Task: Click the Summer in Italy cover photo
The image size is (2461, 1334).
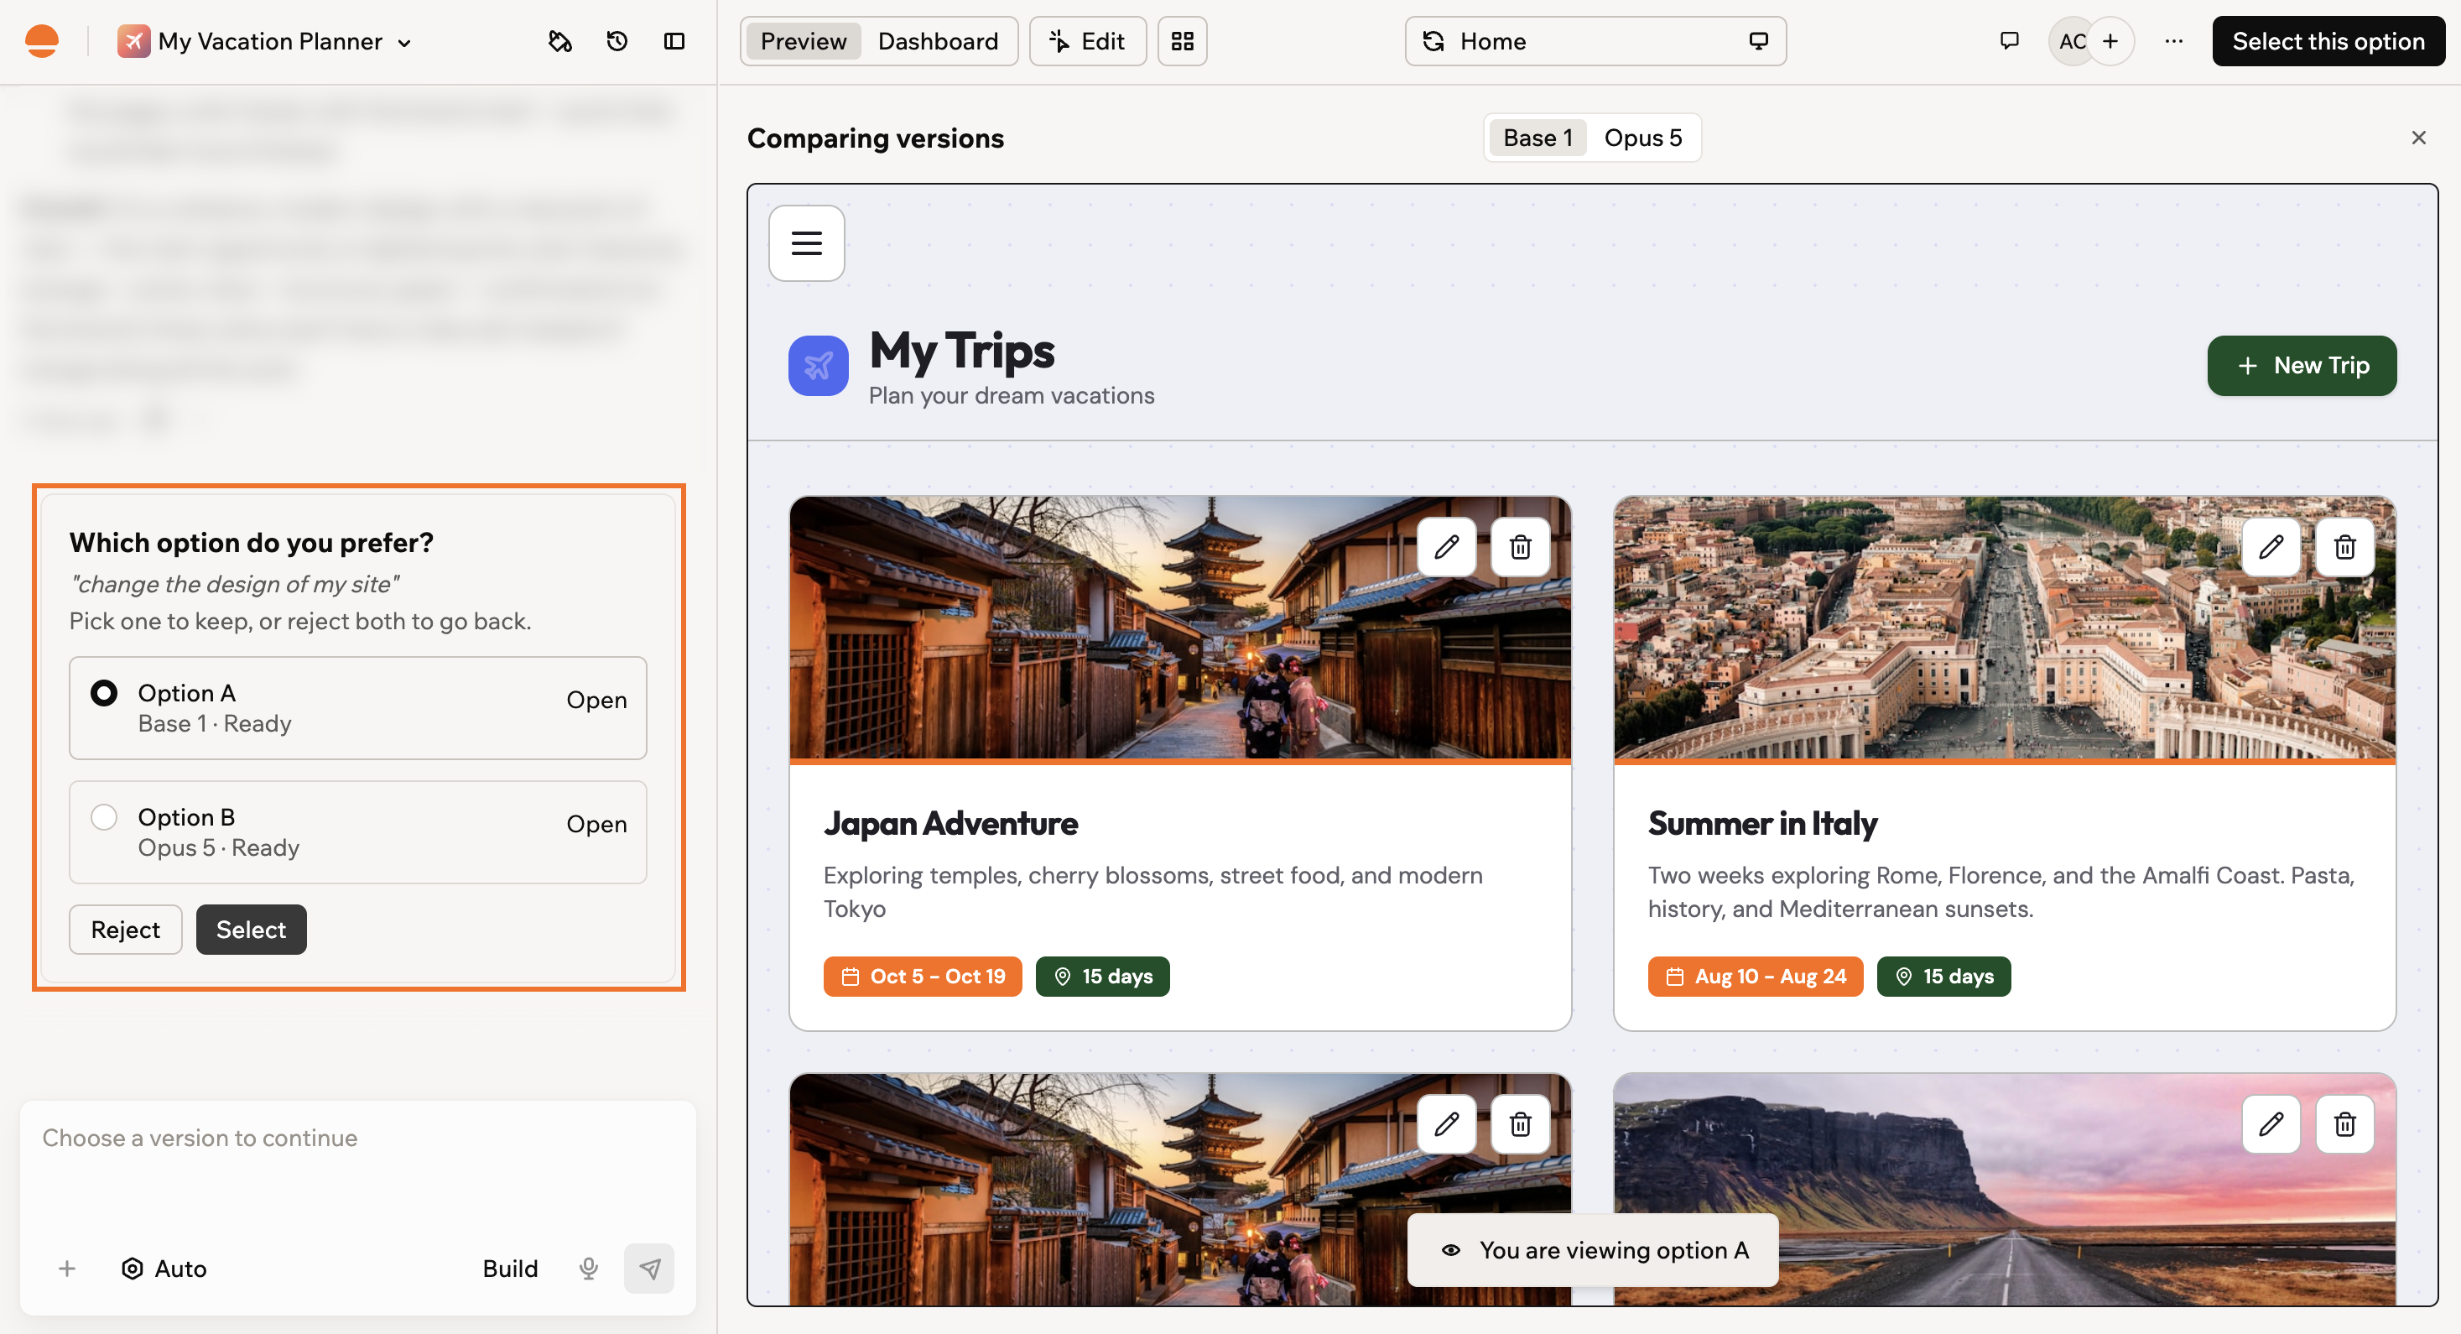Action: pos(2005,627)
